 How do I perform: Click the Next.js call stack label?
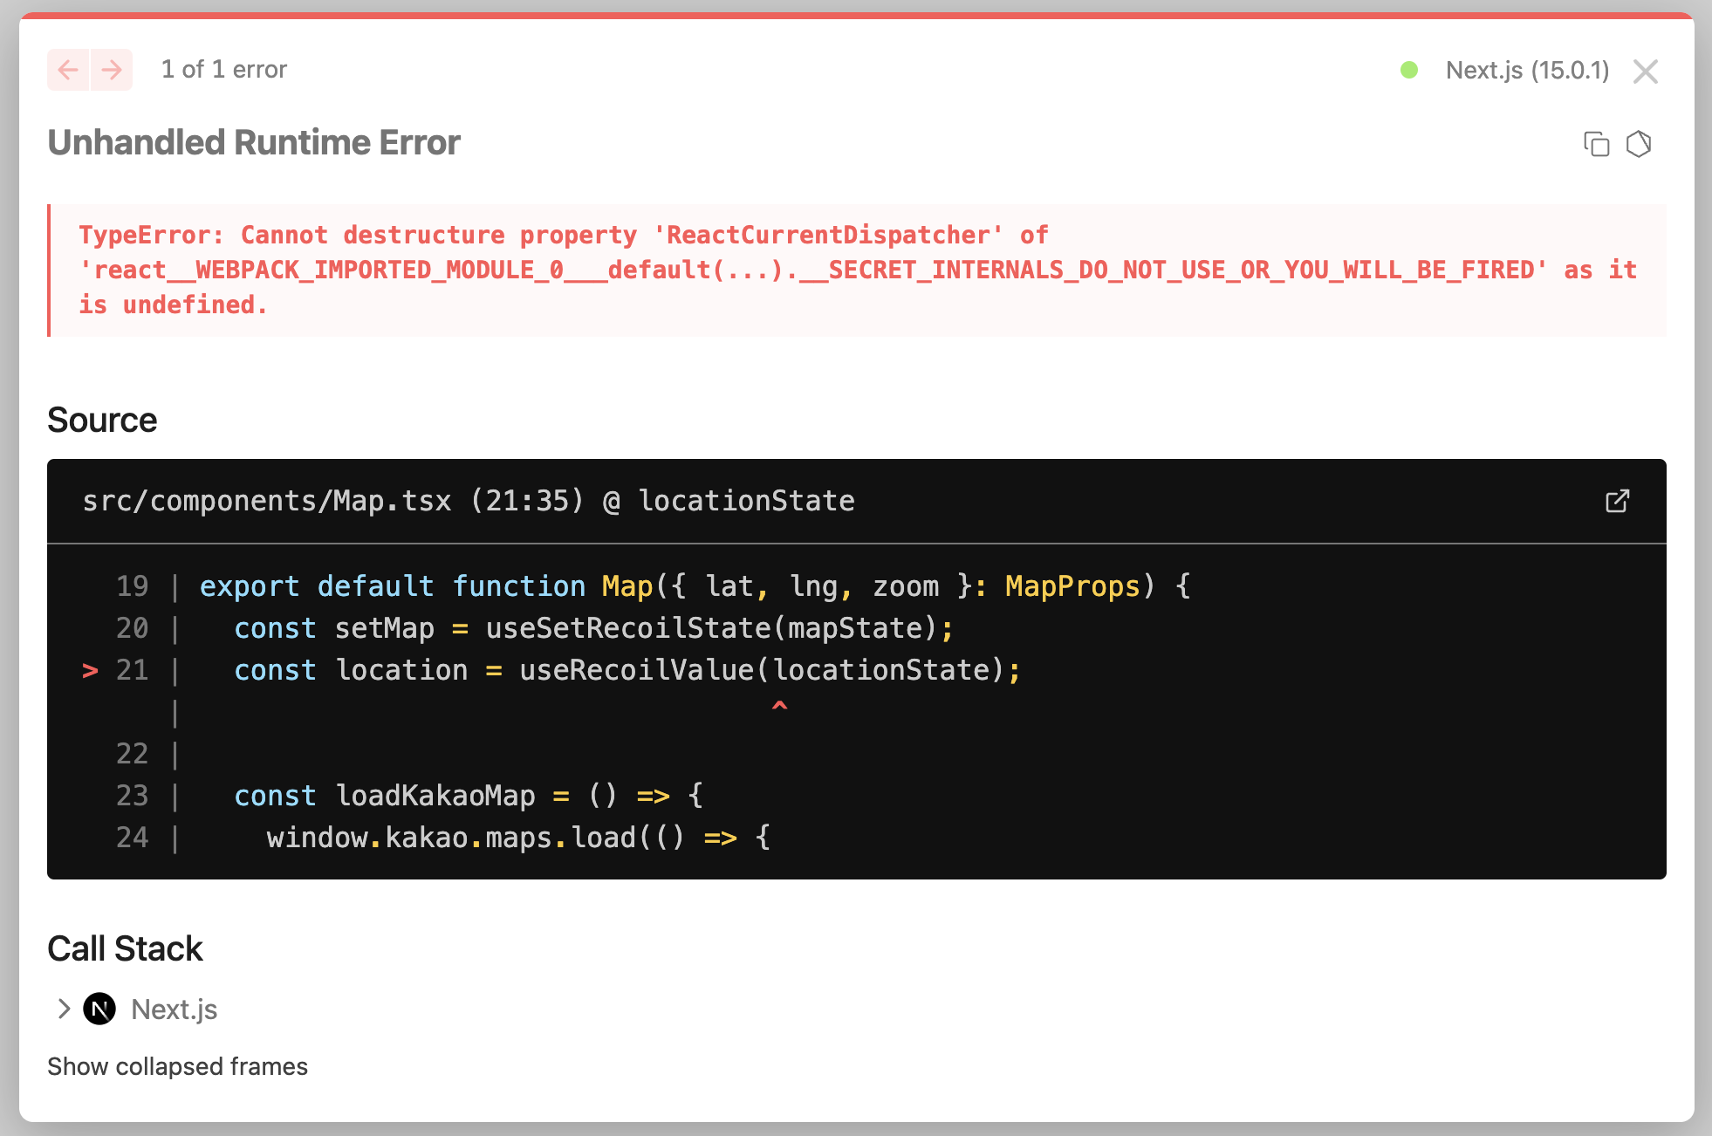click(x=174, y=1009)
